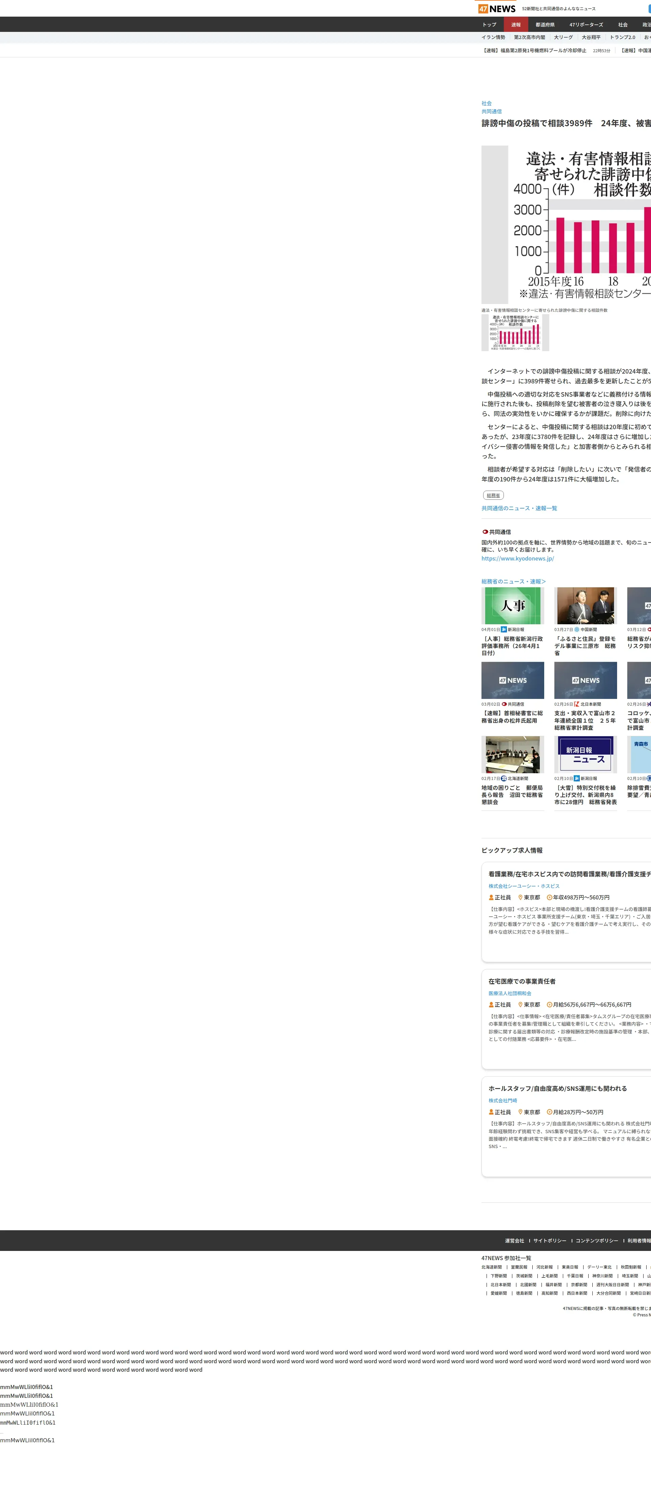Screen dimensions: 651x1502
Task: Click 西日本新聞 in the participating papers list
Action: pos(577,1293)
